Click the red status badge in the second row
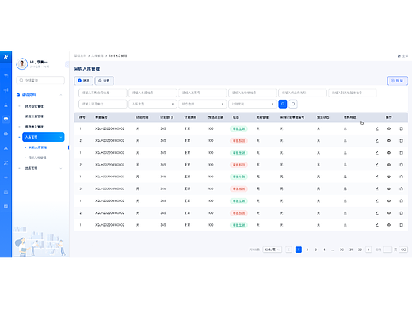 [238, 141]
